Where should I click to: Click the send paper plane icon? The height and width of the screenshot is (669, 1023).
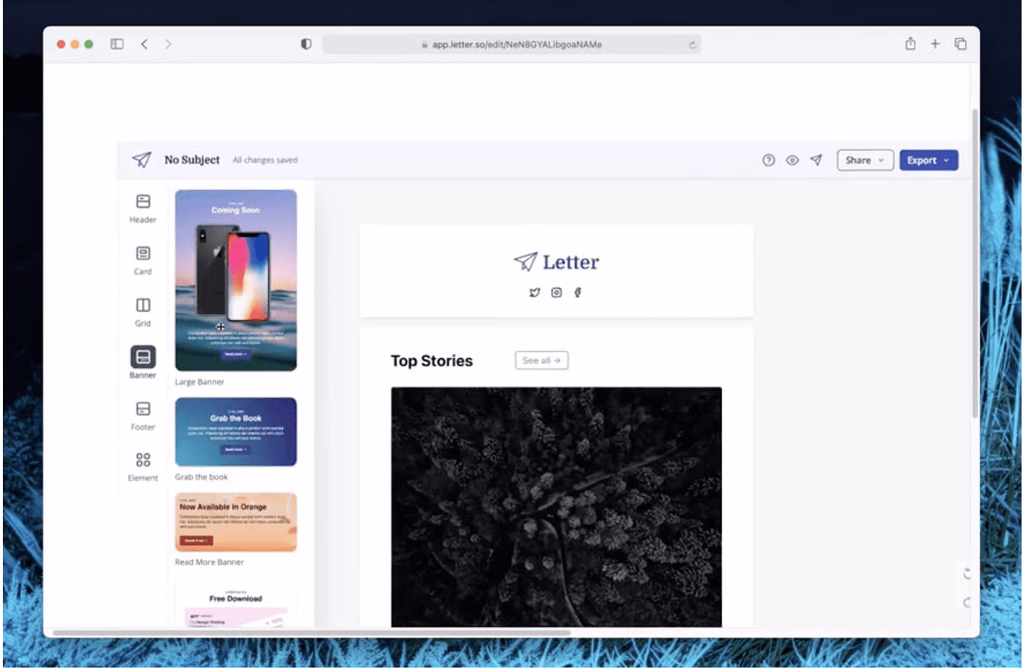(816, 160)
